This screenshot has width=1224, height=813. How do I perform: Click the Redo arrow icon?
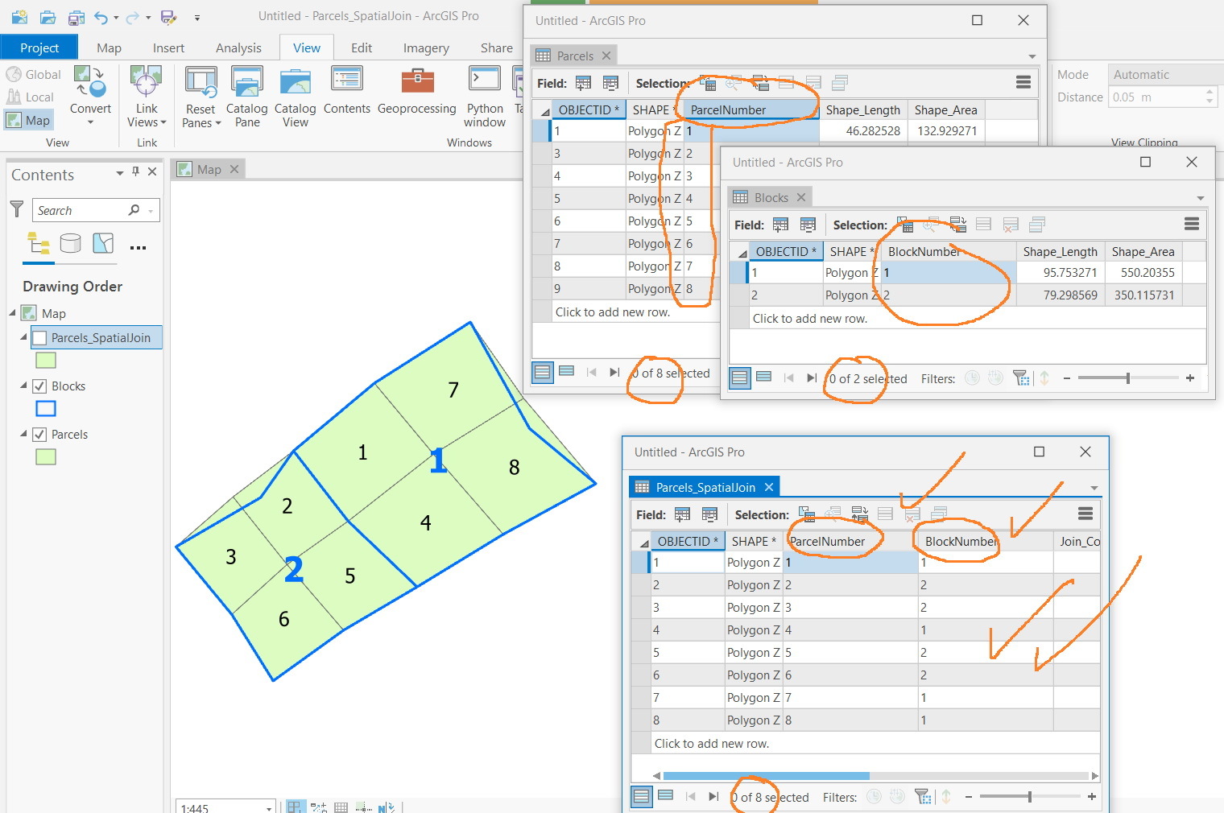pyautogui.click(x=133, y=16)
